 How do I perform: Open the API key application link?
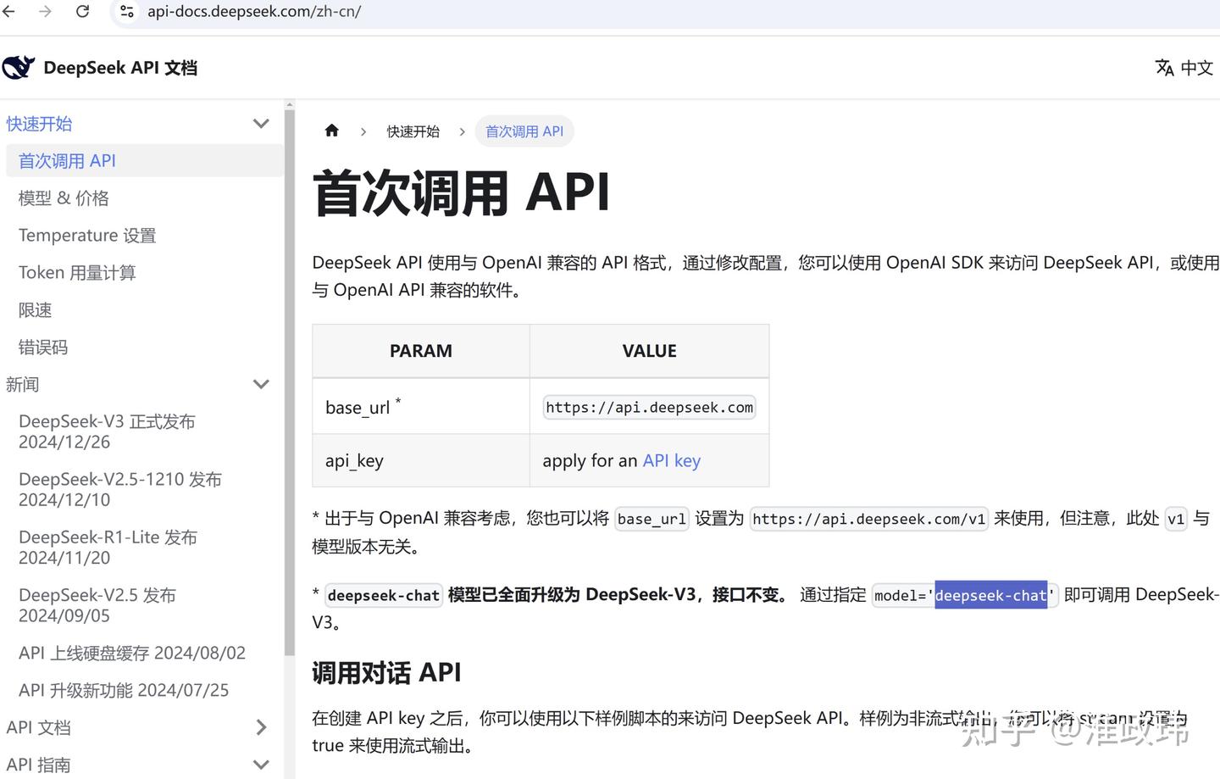[x=671, y=460]
